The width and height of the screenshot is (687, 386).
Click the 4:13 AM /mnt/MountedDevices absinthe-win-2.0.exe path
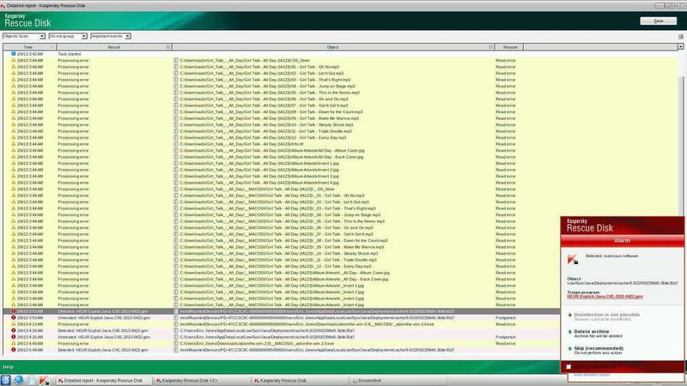tap(307, 324)
